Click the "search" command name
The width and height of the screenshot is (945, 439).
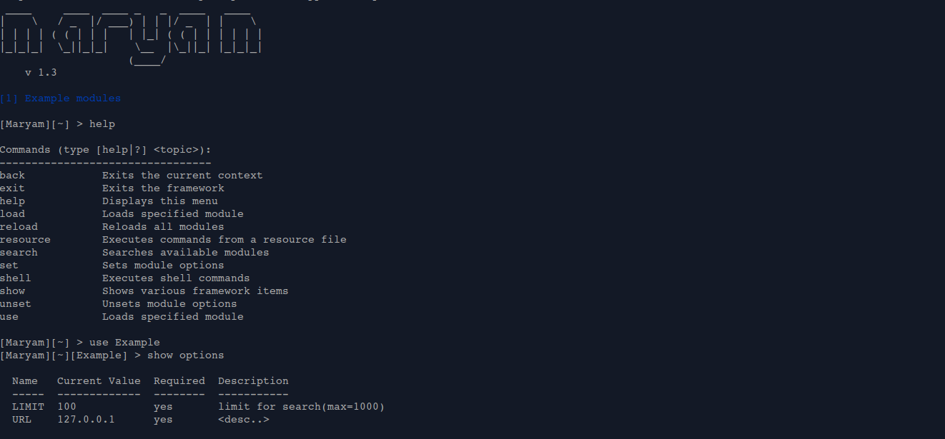tap(19, 253)
